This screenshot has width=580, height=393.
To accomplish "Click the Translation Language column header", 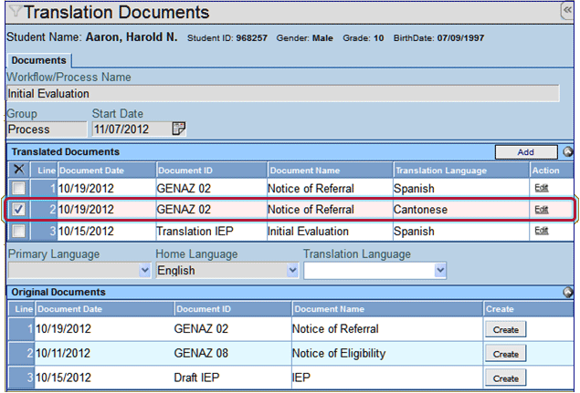I will pos(461,171).
